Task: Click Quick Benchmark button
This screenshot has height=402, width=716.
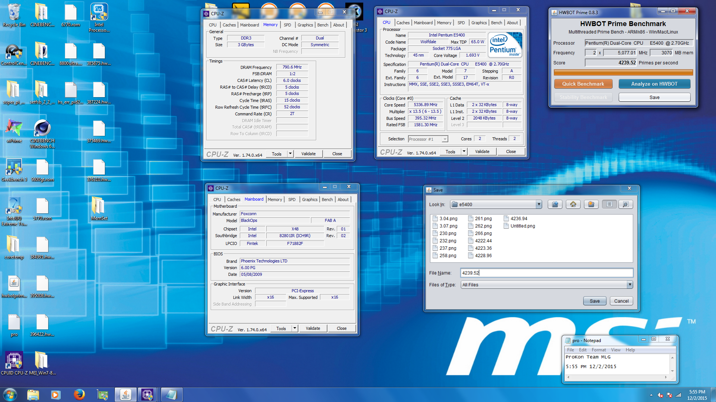Action: (583, 84)
